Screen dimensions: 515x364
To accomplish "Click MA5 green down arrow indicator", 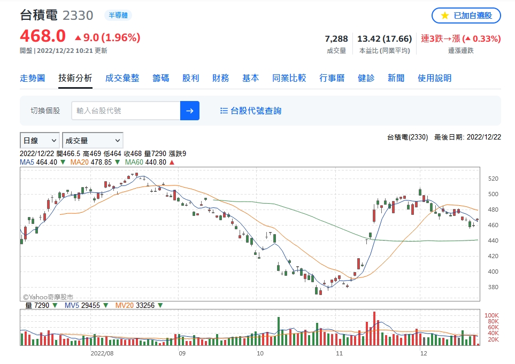I will (63, 162).
